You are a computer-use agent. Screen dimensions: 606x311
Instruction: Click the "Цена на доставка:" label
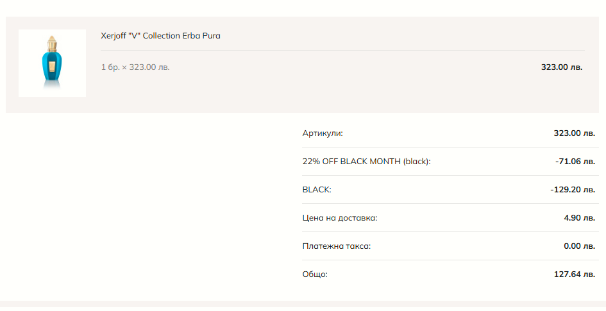coord(340,218)
